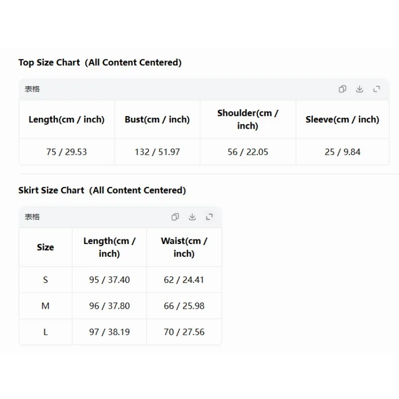The image size is (399, 399).
Task: Click the 25 / 9.84 sleeve value
Action: click(343, 152)
